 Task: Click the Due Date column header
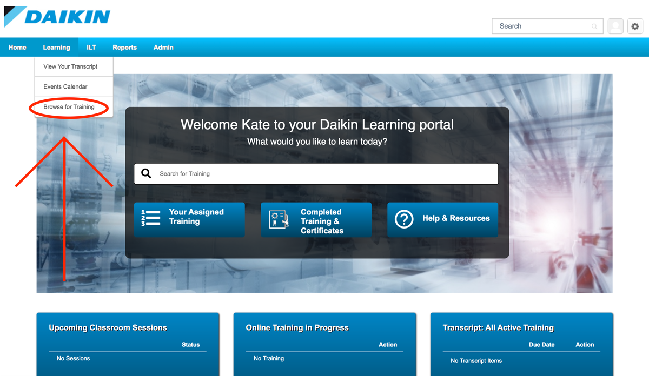point(541,345)
